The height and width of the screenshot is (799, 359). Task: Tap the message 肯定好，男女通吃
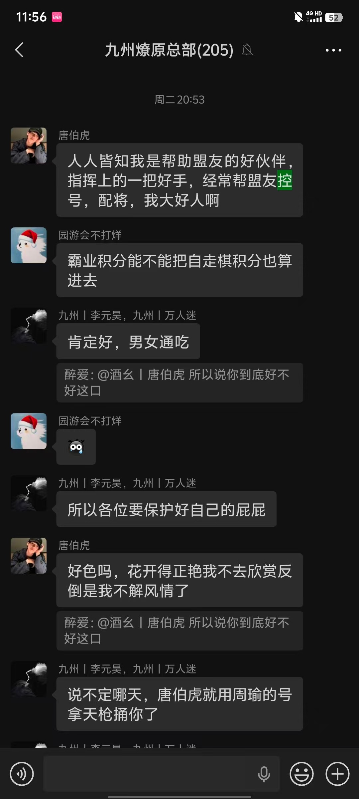coord(128,342)
